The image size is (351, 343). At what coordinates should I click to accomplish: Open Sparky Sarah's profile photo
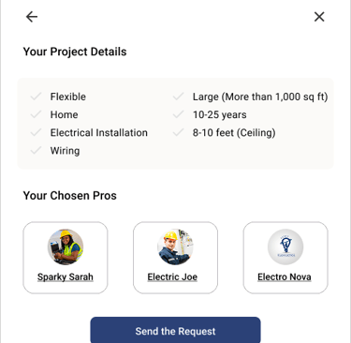click(x=66, y=246)
